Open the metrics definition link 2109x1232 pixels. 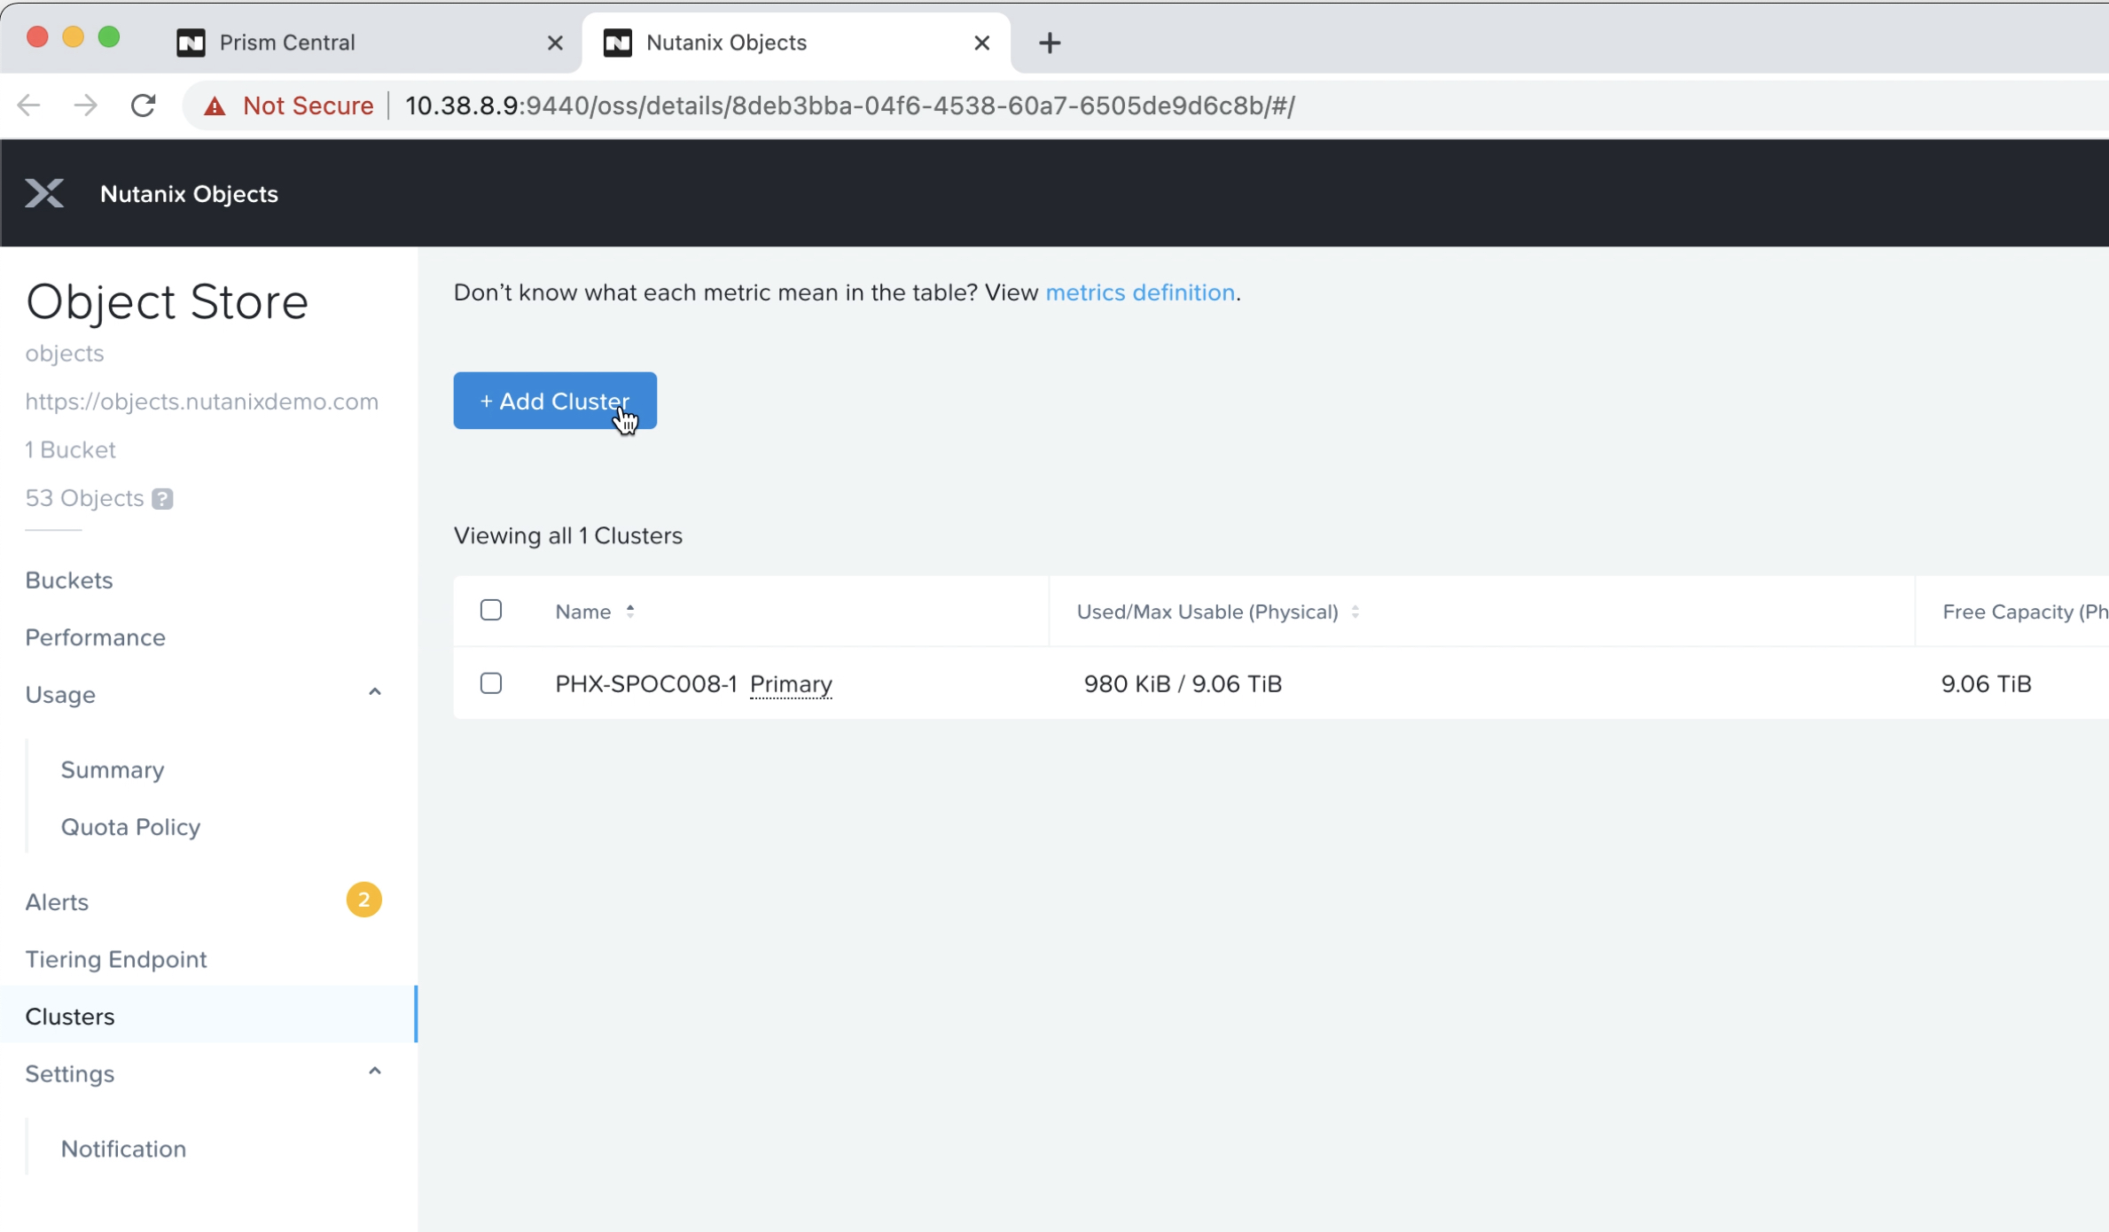coord(1140,292)
